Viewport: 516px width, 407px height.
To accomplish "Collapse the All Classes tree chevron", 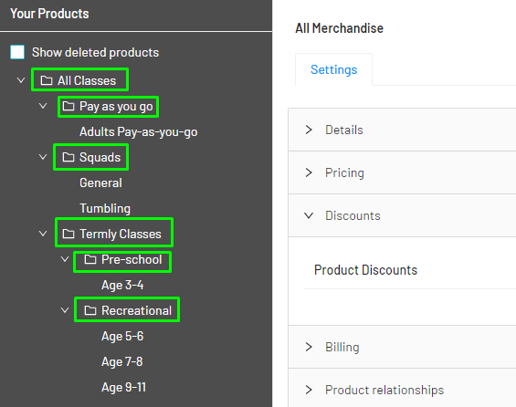I will pos(21,80).
